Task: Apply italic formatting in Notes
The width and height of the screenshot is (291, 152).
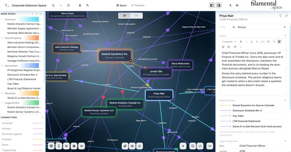Action: pos(246,41)
